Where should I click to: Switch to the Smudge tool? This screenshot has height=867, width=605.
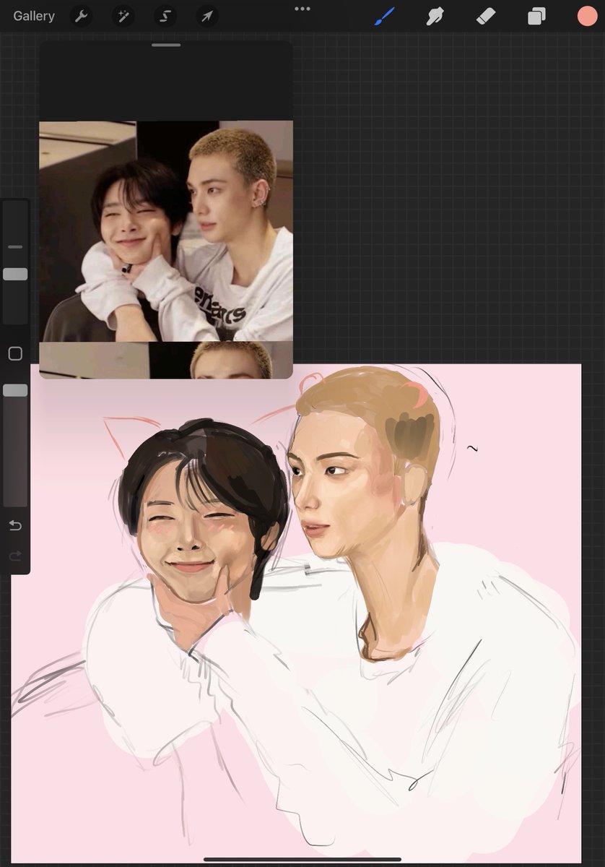pyautogui.click(x=435, y=15)
